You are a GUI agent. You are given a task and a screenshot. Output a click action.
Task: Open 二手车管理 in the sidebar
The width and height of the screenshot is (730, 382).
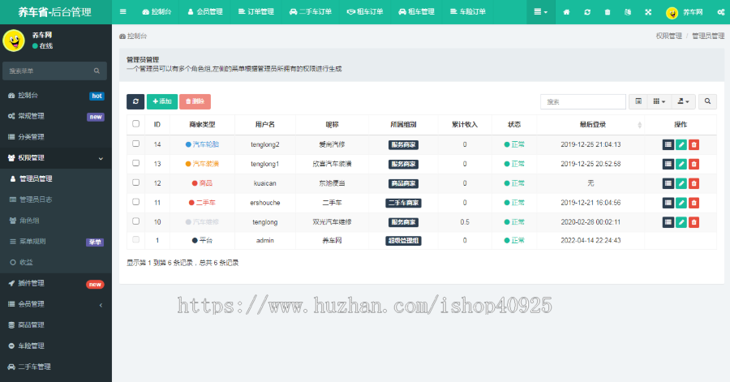click(x=56, y=367)
